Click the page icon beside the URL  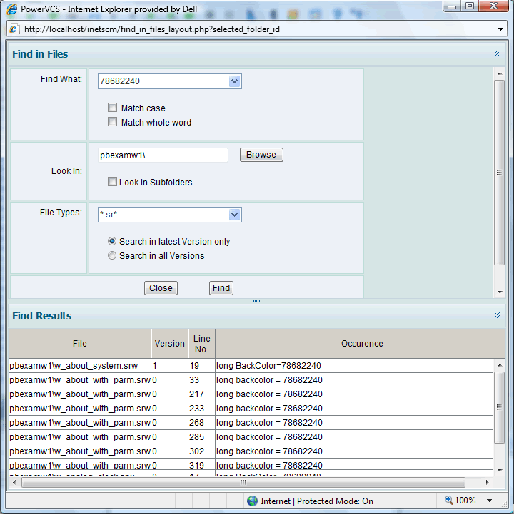pos(14,29)
